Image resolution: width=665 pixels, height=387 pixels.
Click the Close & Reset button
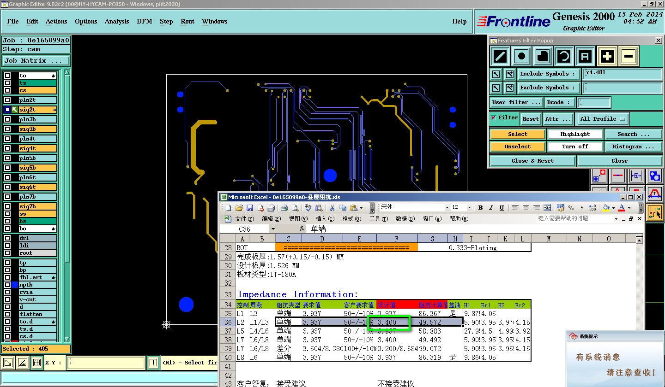pyautogui.click(x=532, y=161)
